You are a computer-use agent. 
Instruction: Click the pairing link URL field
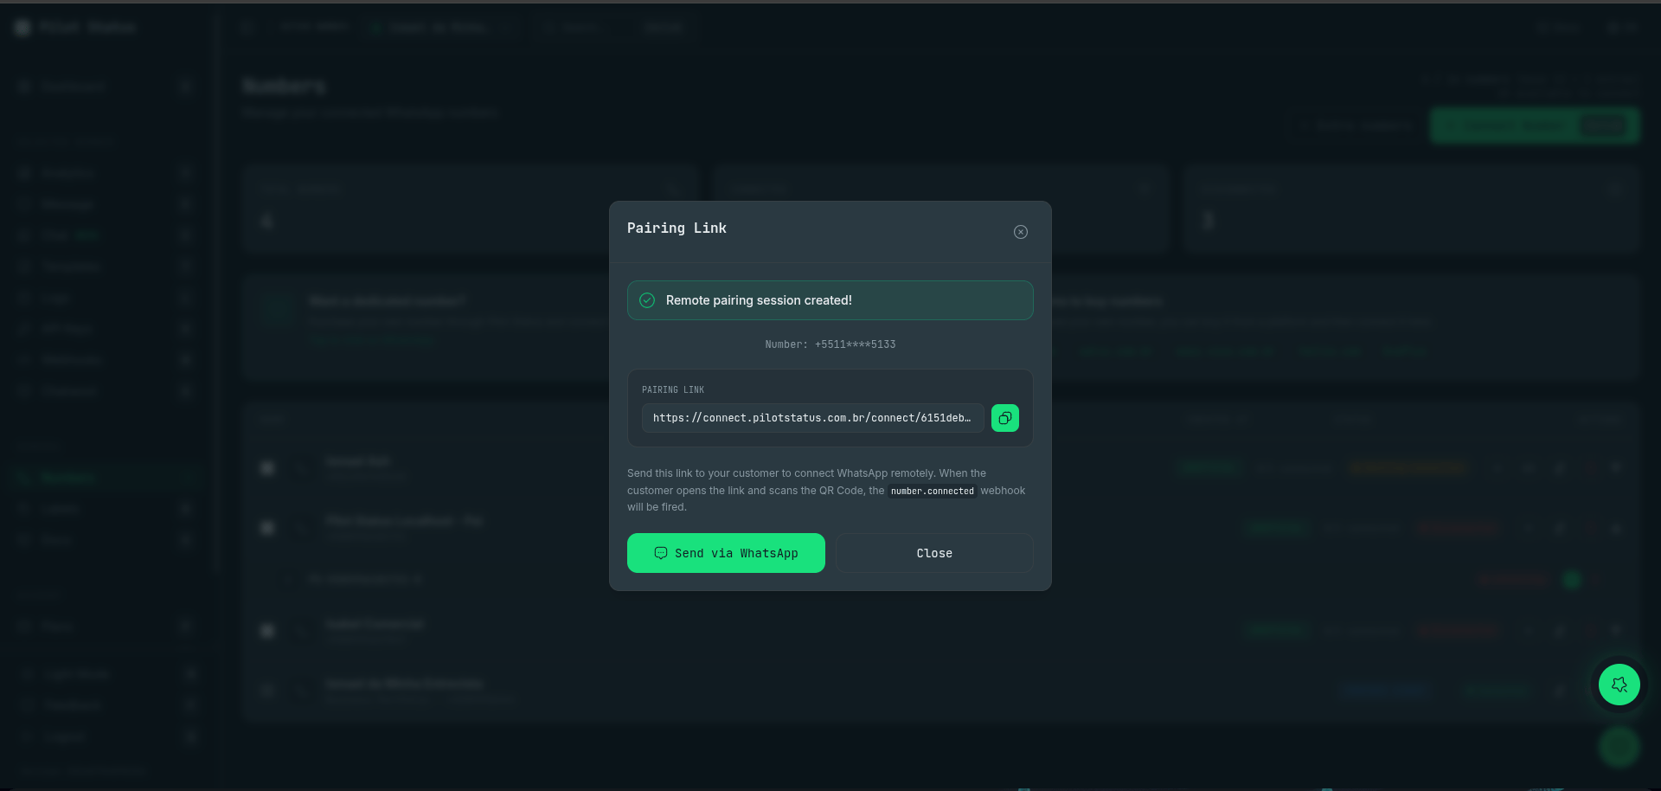tap(813, 418)
